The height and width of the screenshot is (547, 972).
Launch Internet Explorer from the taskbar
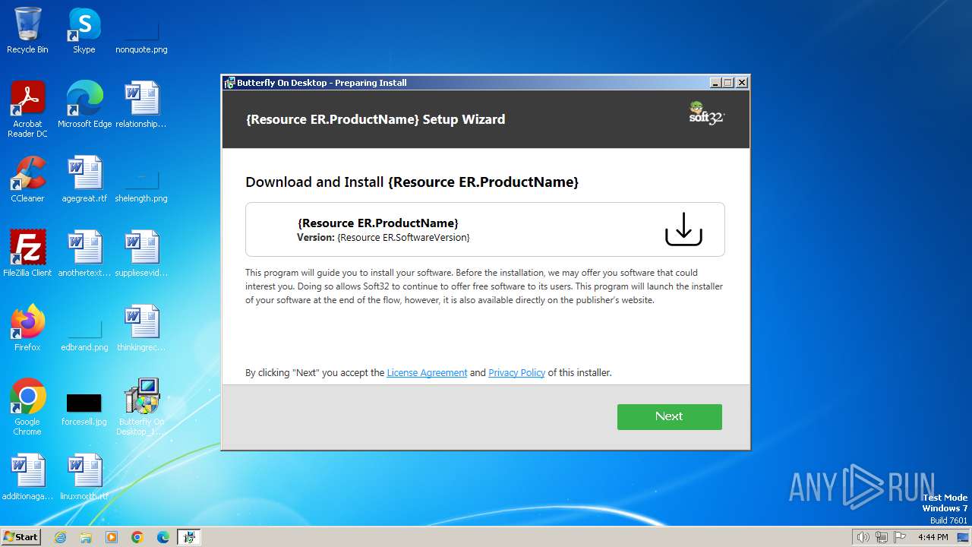point(60,537)
